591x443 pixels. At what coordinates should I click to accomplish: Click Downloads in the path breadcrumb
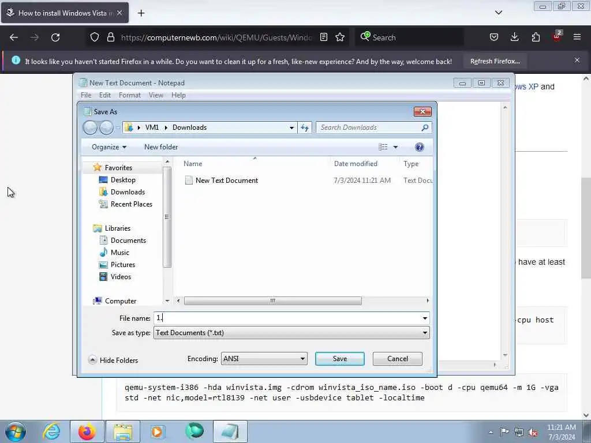189,127
